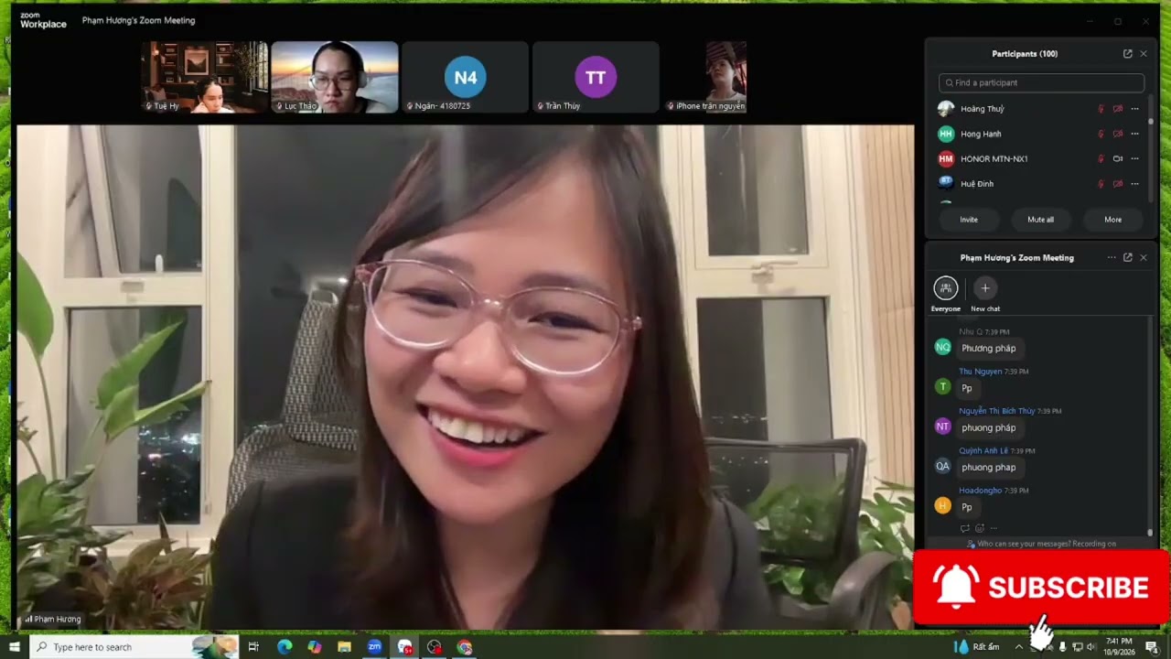
Task: Select Lục Thảo's video thumbnail
Action: [x=335, y=77]
